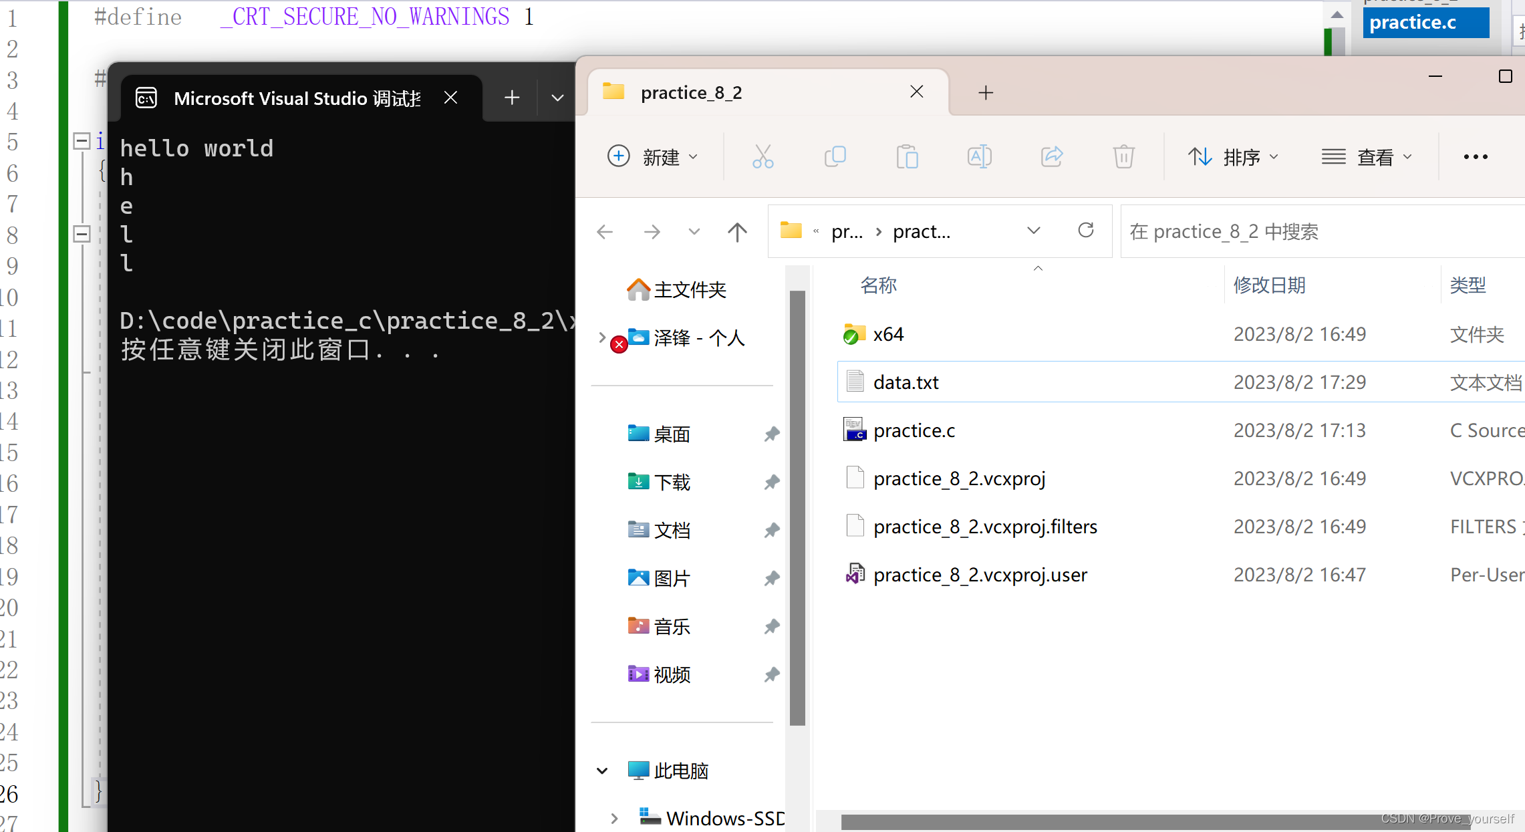
Task: Select the data.txt file
Action: coord(906,382)
